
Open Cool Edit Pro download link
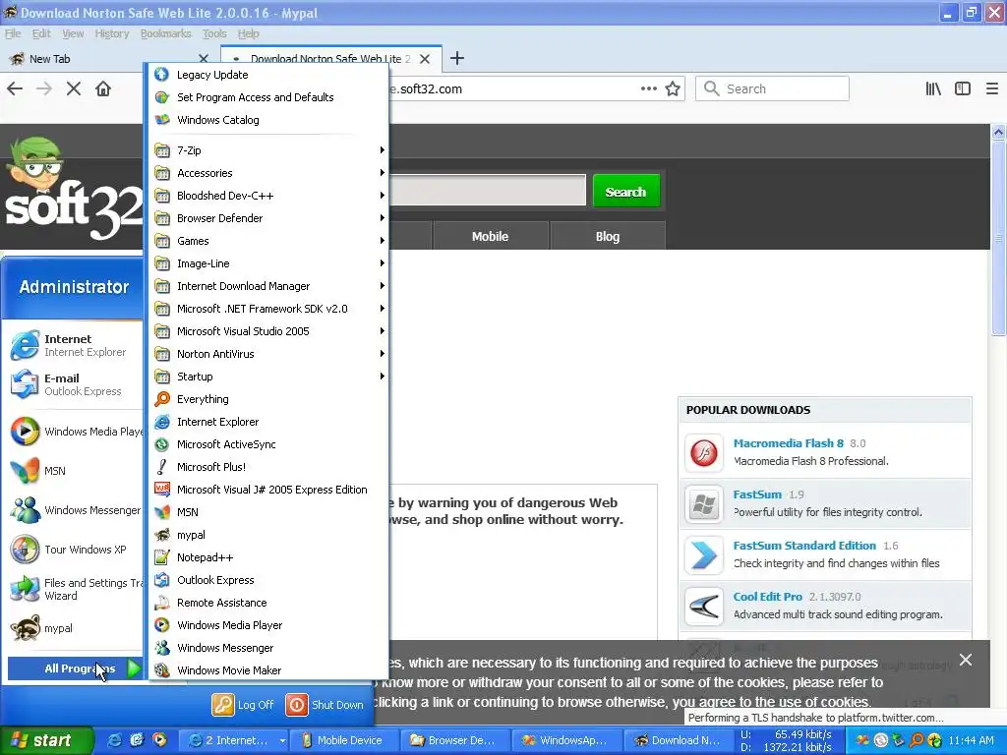pos(768,597)
